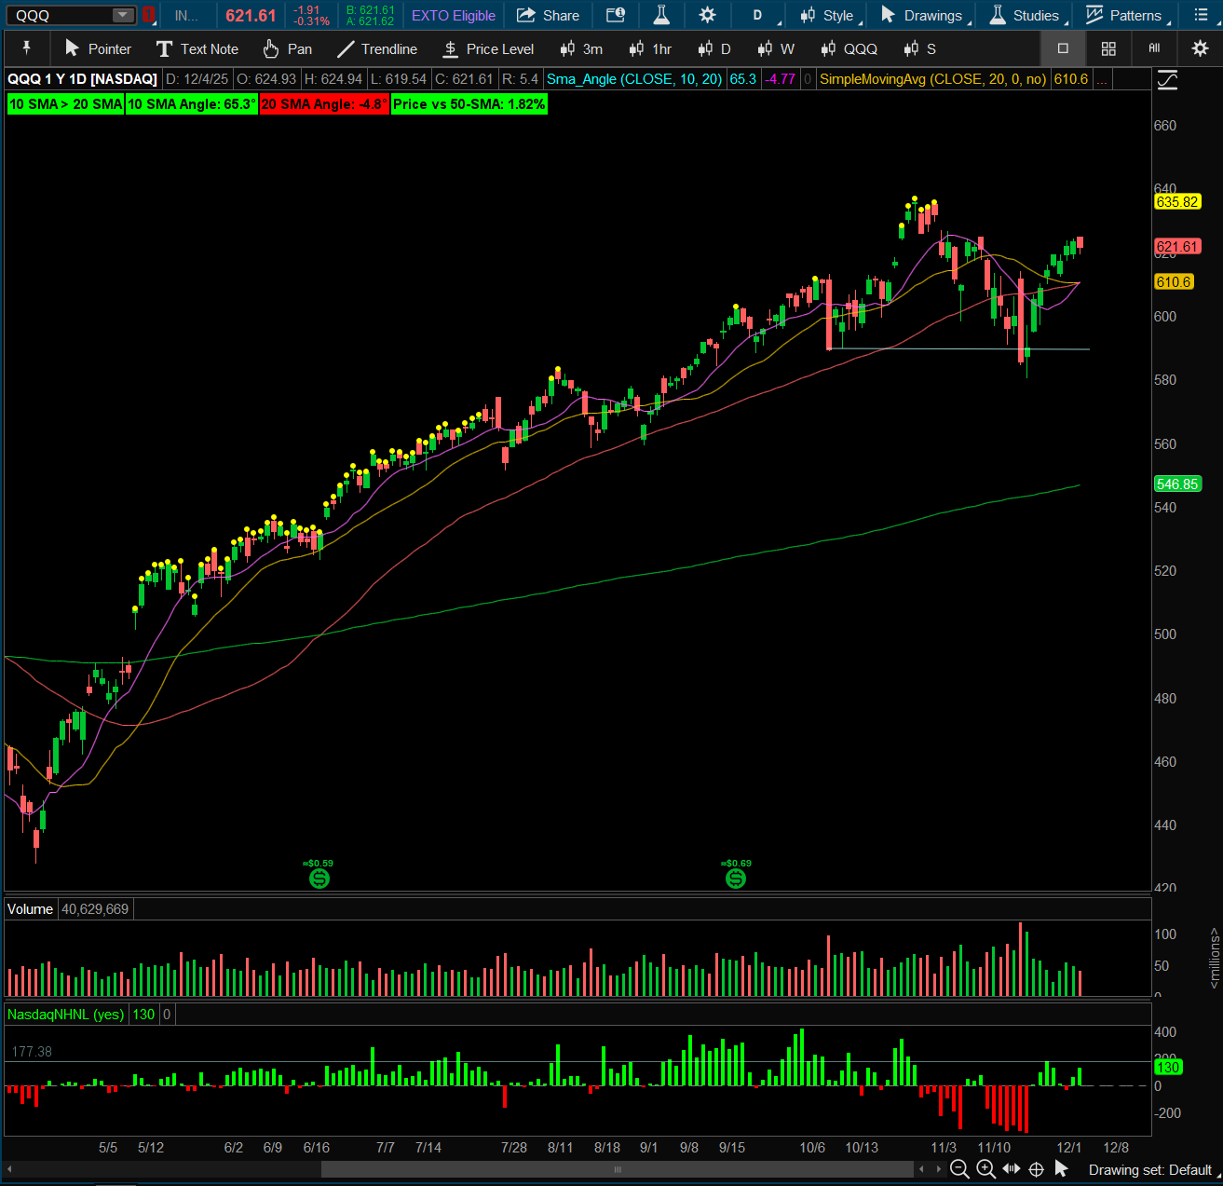Click the SimpleMovingAvg (CLOSE, 20, 0, no) label
The height and width of the screenshot is (1186, 1223).
[x=933, y=79]
